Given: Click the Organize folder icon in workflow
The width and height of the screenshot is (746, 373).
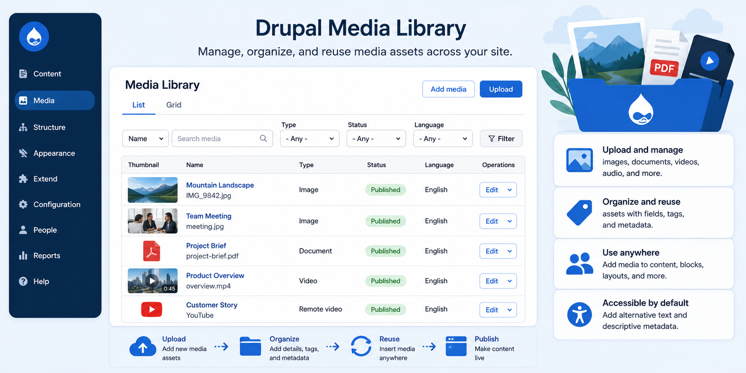Looking at the screenshot, I should tap(251, 347).
